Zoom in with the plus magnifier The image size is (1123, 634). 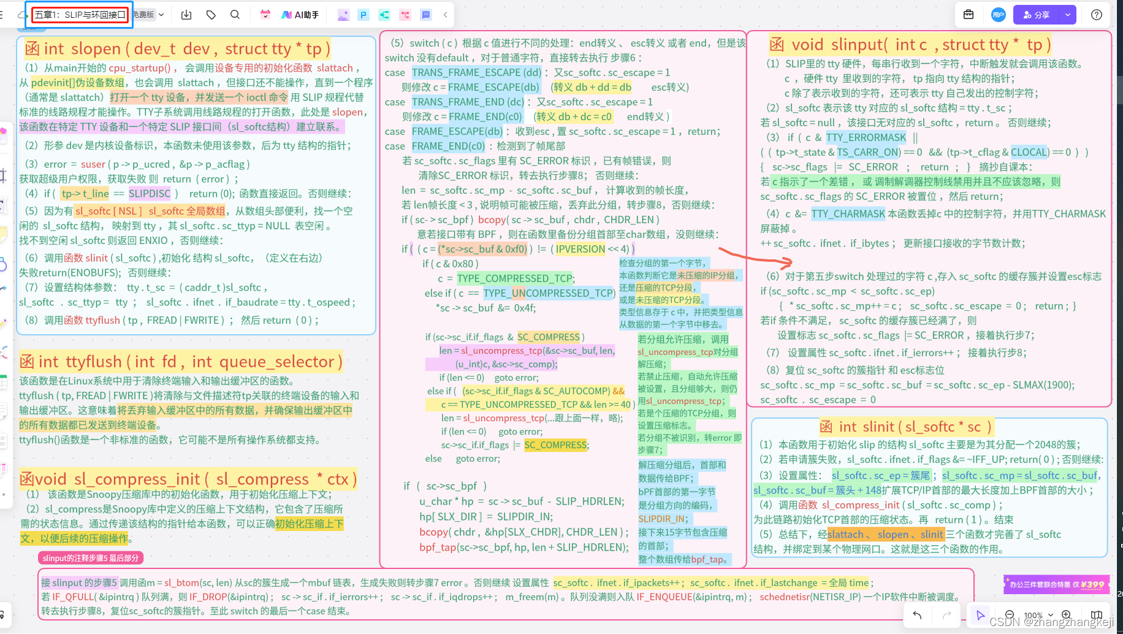(1066, 615)
